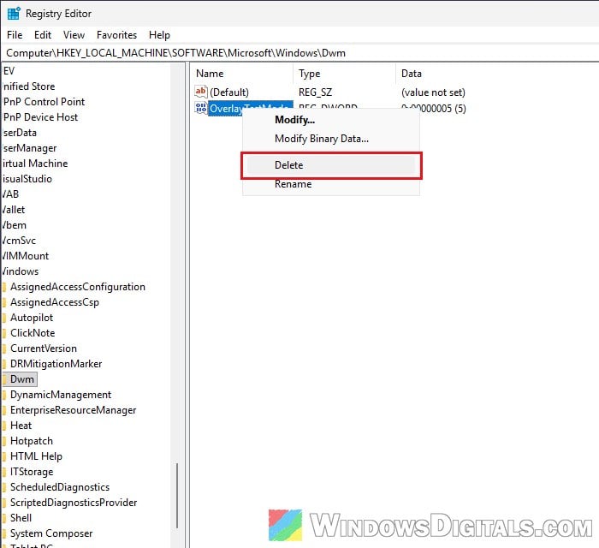Click the registry path address bar
The image size is (599, 548).
point(299,53)
